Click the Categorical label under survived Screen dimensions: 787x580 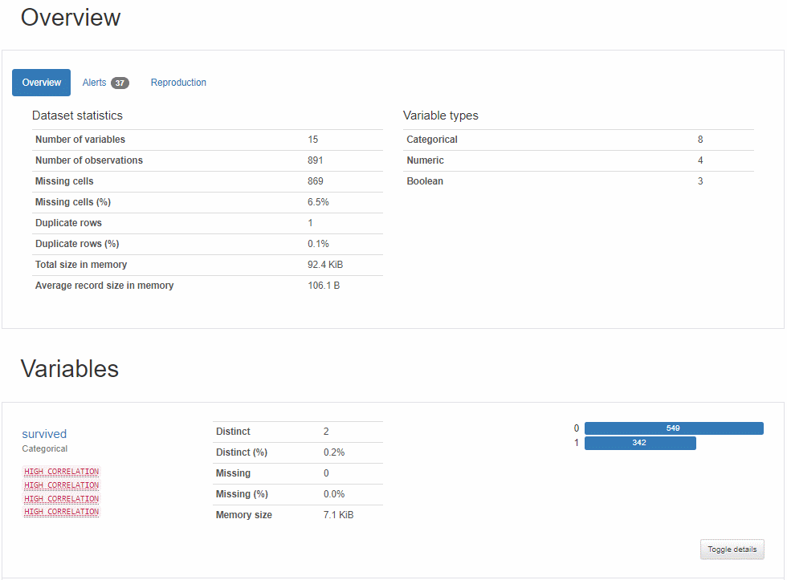point(45,448)
